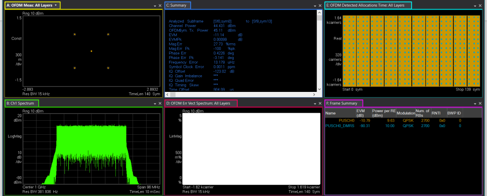
Task: Click Summary horizontal scroll left arrow
Action: pyautogui.click(x=167, y=94)
